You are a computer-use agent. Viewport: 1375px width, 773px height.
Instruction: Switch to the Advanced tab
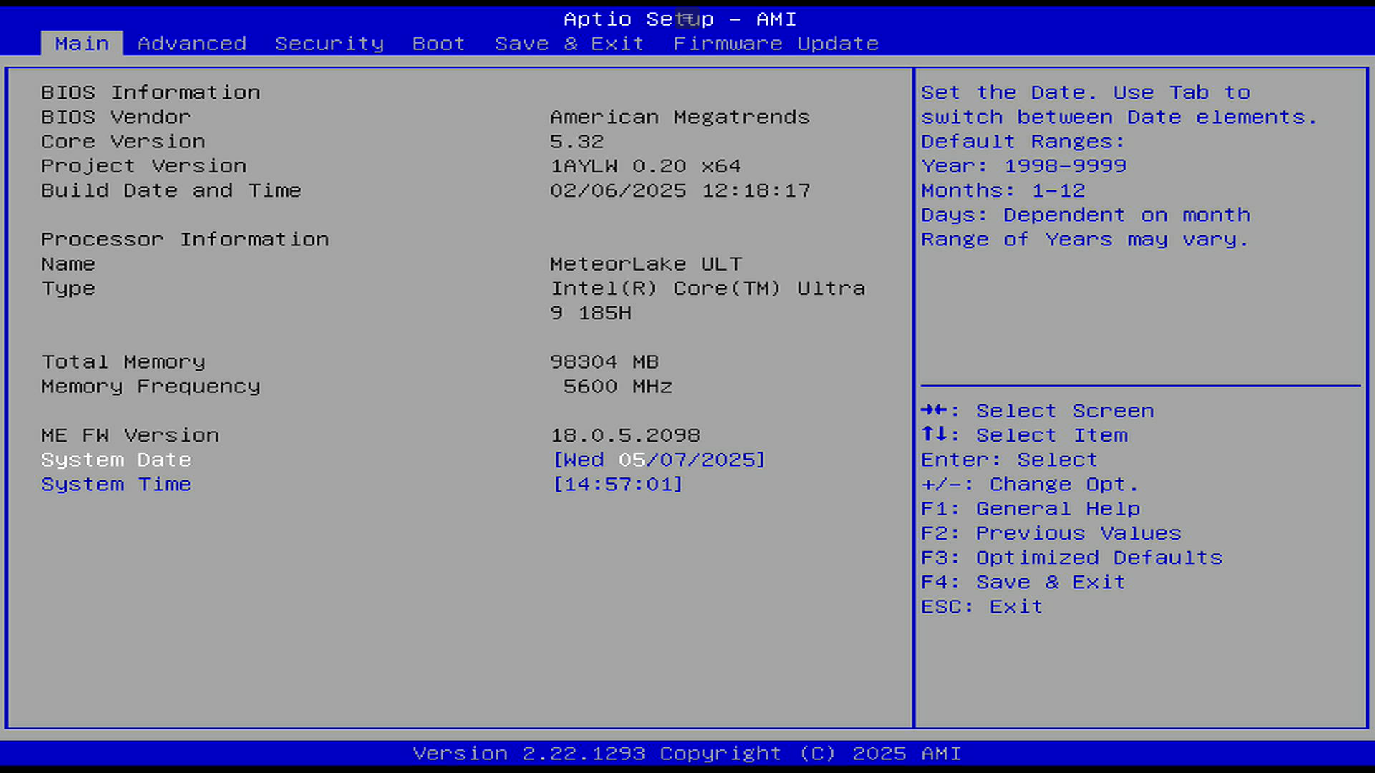[191, 44]
